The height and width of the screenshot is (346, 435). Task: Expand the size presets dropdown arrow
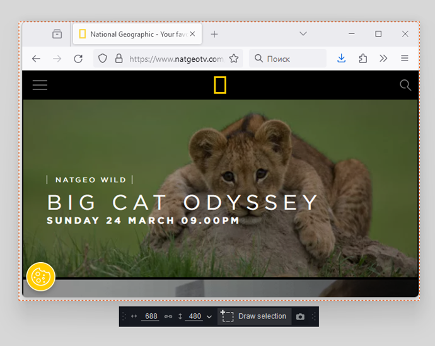[x=209, y=316]
